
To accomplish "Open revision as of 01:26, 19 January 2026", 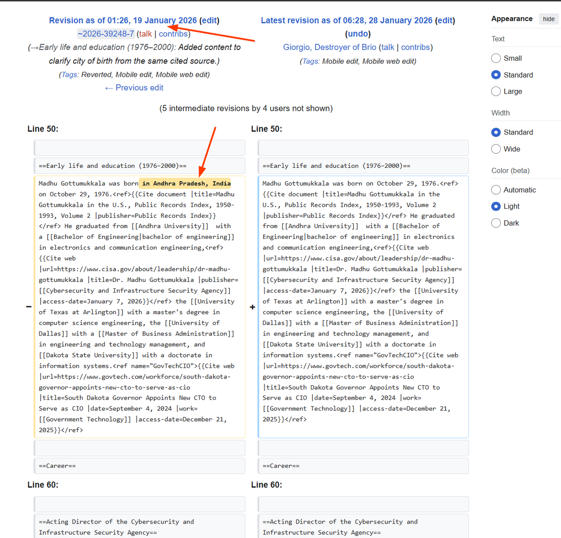I will point(123,20).
